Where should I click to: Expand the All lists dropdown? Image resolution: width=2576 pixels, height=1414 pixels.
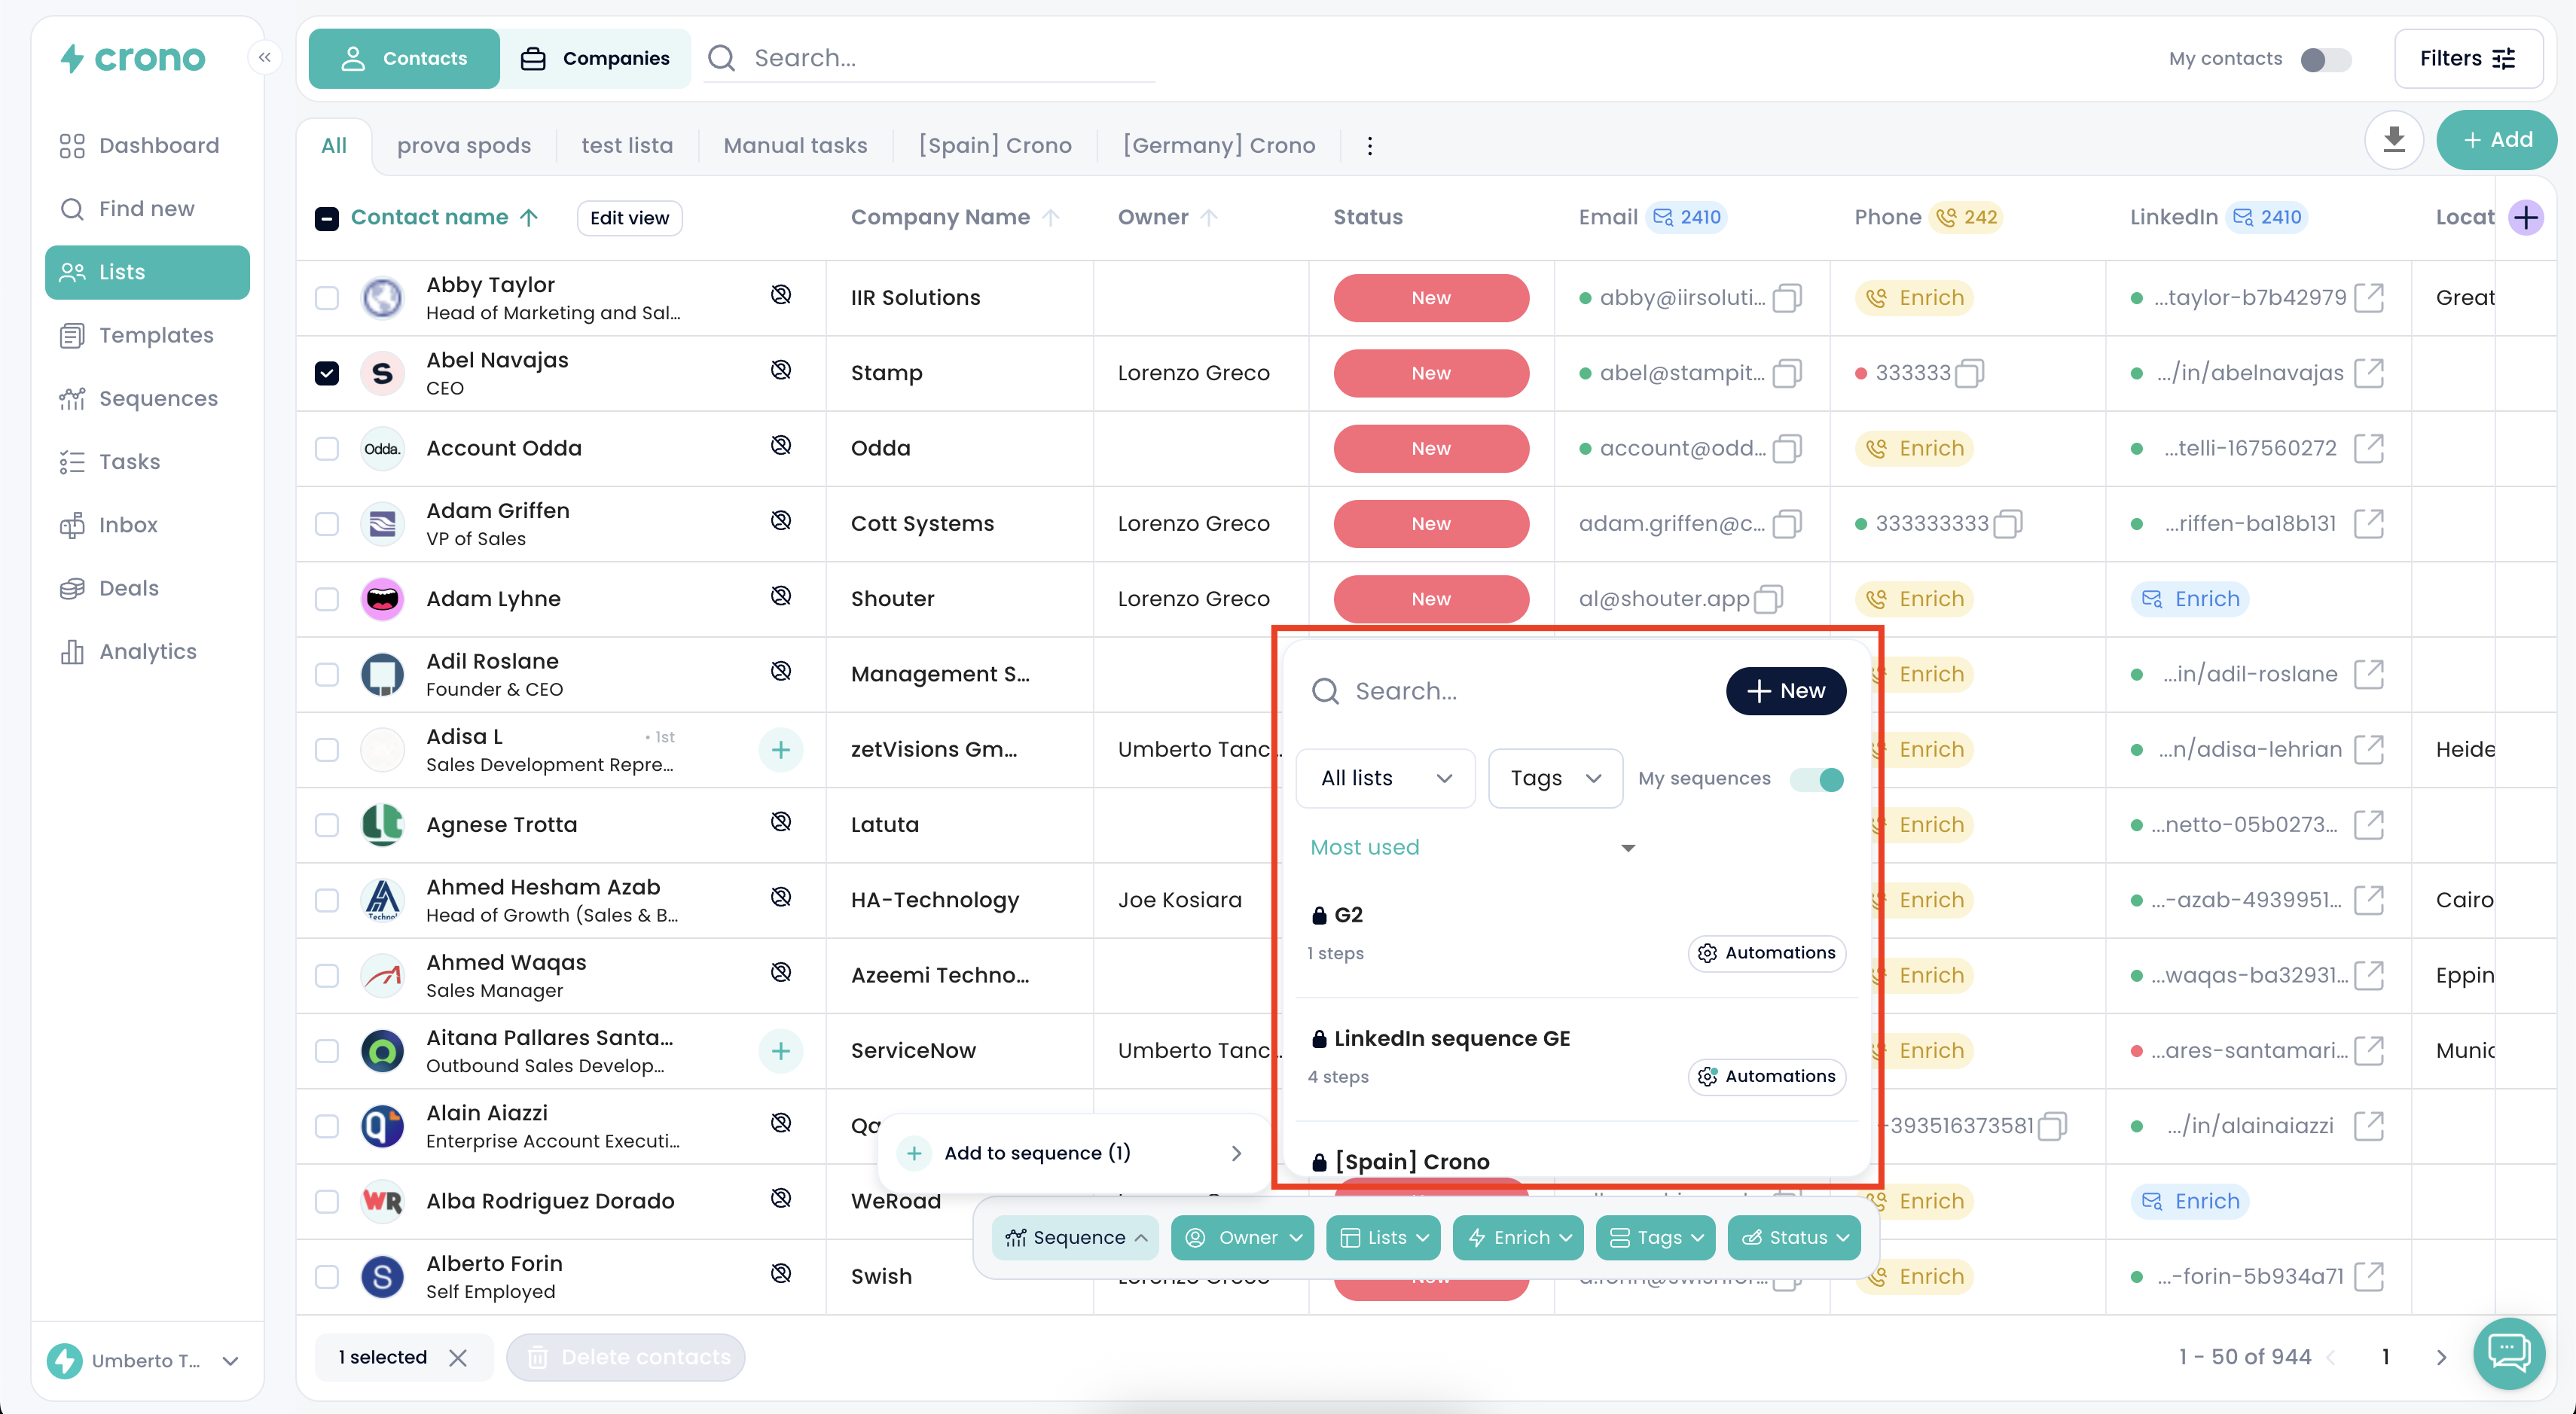1385,779
